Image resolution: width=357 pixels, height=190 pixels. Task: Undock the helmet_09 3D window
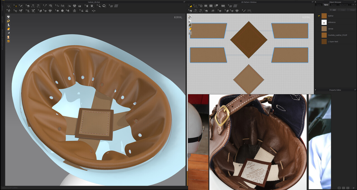tap(184, 2)
